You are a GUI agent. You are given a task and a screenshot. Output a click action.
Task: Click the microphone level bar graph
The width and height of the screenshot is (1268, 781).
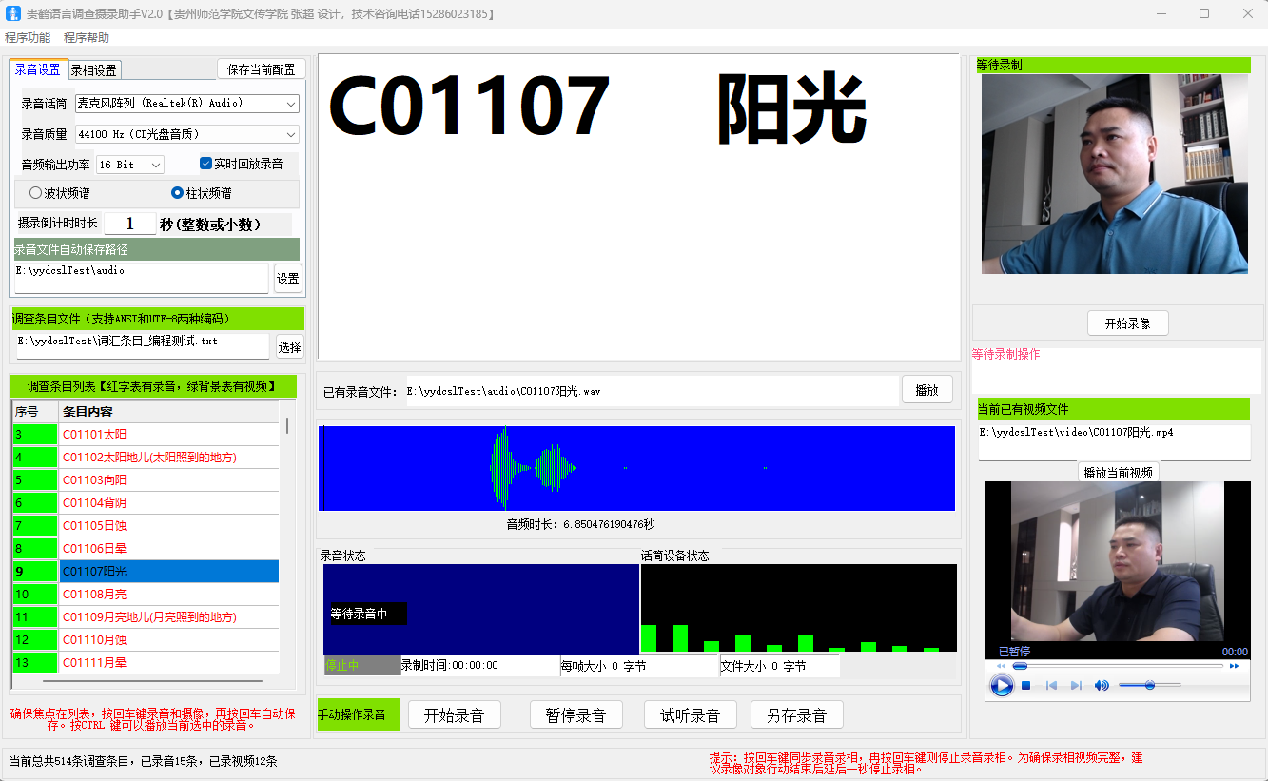(x=799, y=608)
